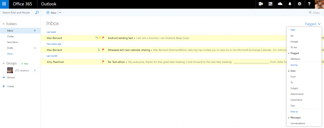Screen dimensions: 324x128
Task: Click in Search Mail and People field
Action: (x=16, y=13)
